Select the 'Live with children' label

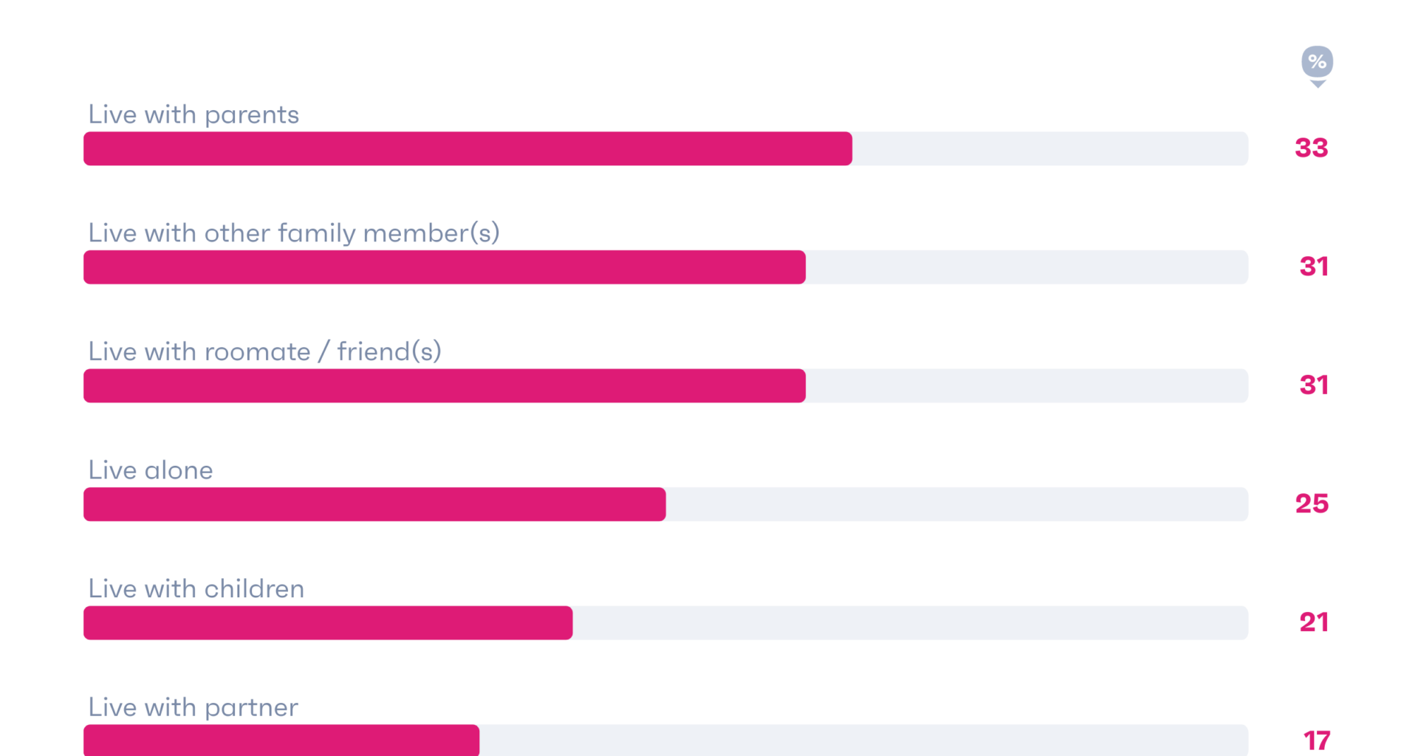pos(196,589)
